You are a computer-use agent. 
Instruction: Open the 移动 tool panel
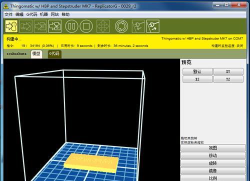coord(213,155)
